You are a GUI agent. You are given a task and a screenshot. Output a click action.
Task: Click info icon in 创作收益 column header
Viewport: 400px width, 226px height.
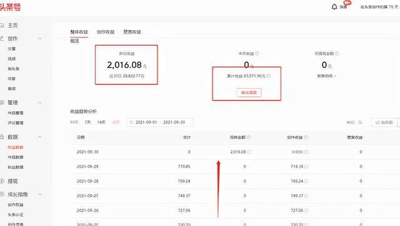click(x=306, y=137)
